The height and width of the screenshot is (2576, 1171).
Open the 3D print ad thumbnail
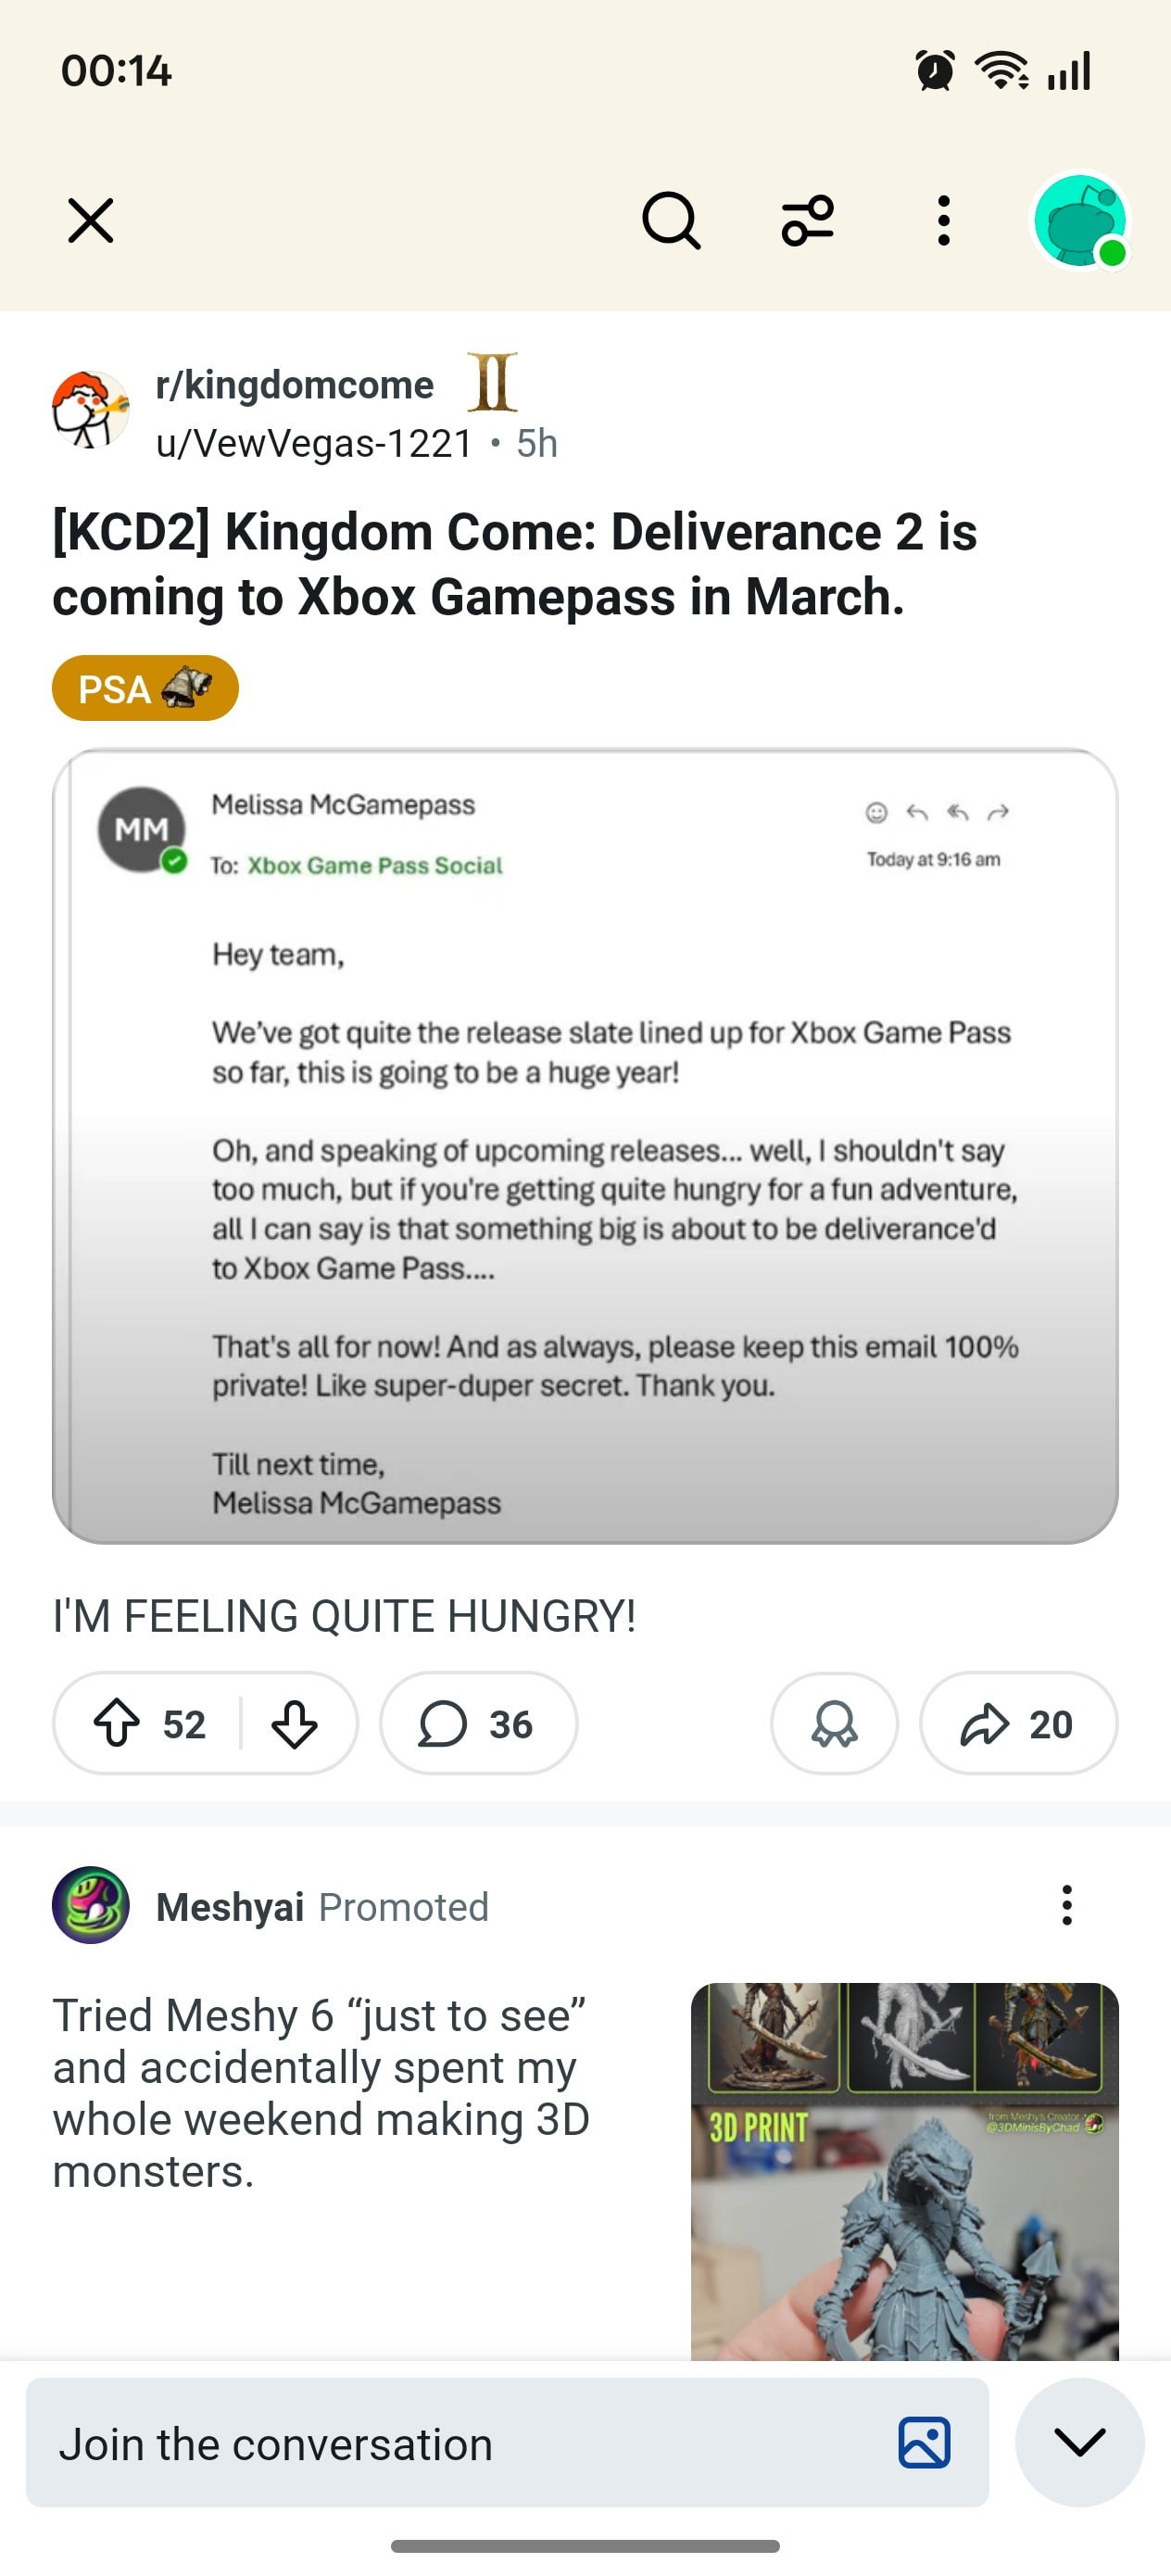(x=904, y=2170)
